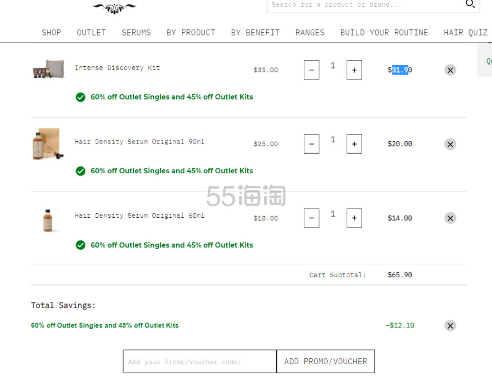The image size is (492, 391).
Task: Focus the promo/voucher code field
Action: [x=200, y=361]
